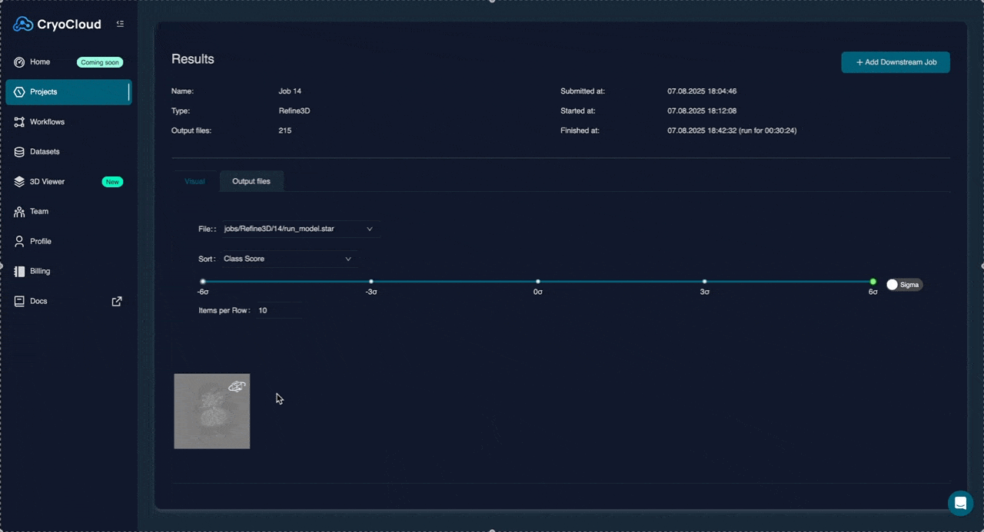Collapse the sidebar with the top-left toggle
The image size is (984, 532).
(120, 24)
